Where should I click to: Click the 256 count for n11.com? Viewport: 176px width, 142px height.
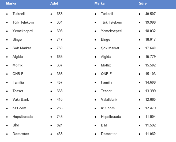(x=59, y=108)
